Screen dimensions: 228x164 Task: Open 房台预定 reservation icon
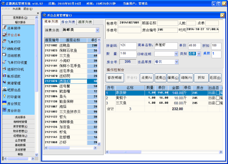(5, 103)
